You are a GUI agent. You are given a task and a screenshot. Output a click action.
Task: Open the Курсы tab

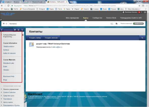tap(86, 18)
